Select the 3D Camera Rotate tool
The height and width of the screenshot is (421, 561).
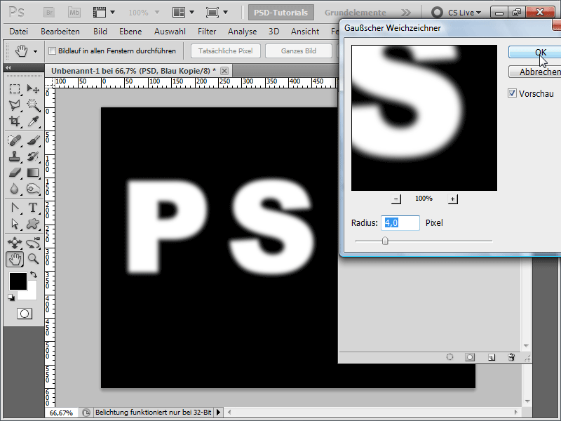tap(33, 242)
